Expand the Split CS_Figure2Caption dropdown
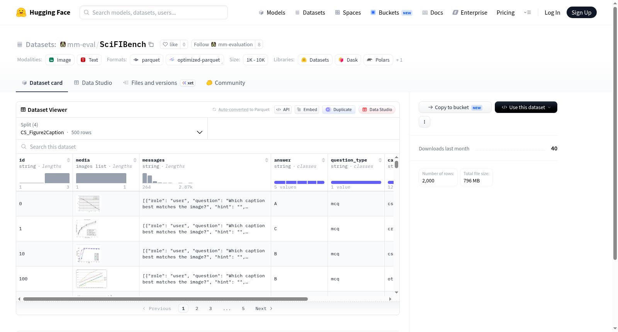Image resolution: width=618 pixels, height=332 pixels. (112, 128)
